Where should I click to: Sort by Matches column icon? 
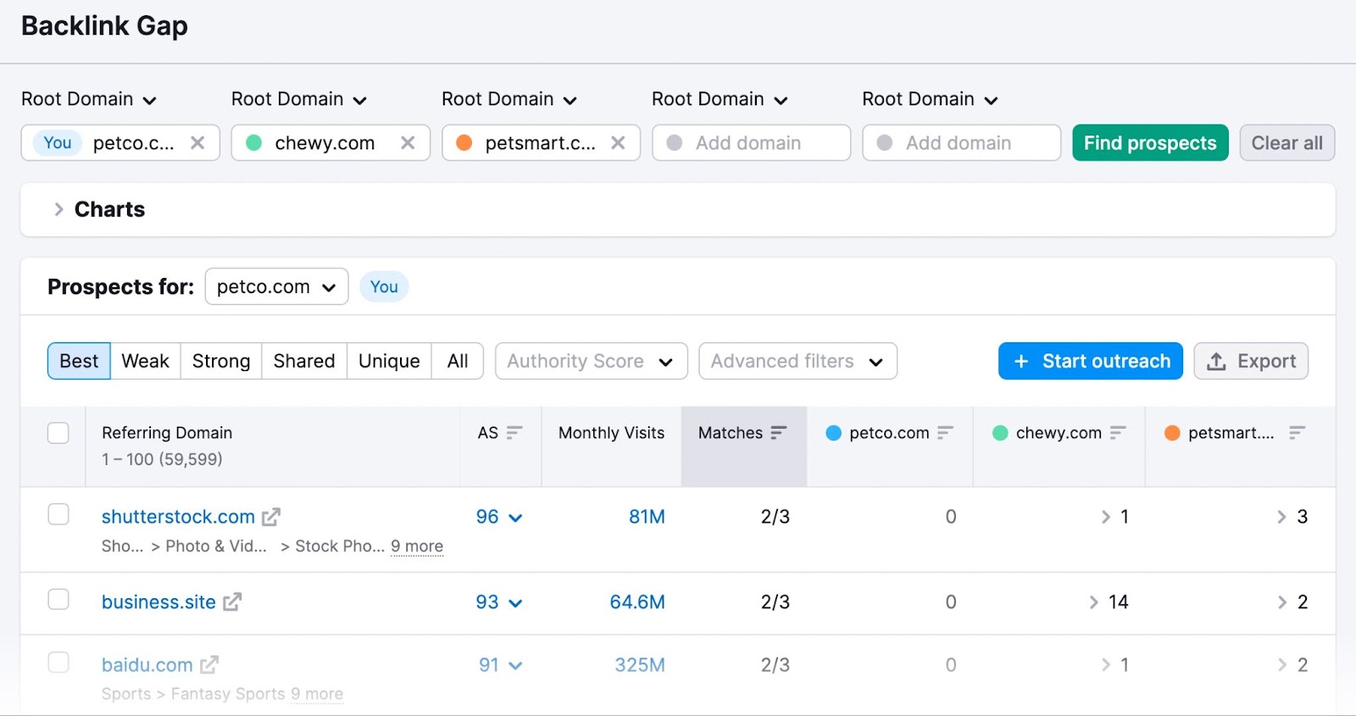tap(779, 433)
